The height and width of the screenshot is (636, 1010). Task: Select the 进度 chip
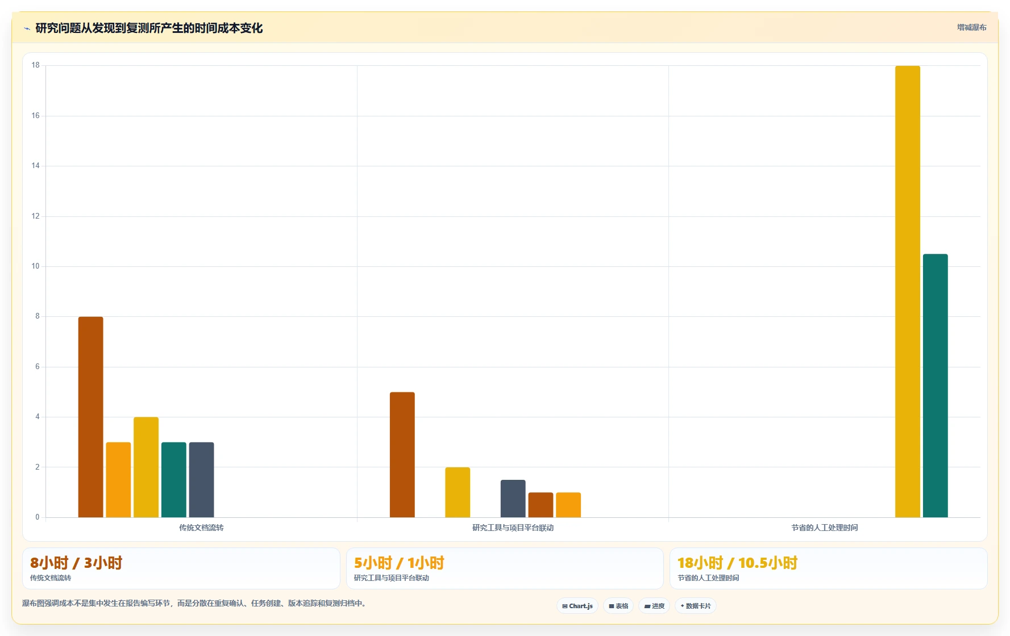coord(654,606)
